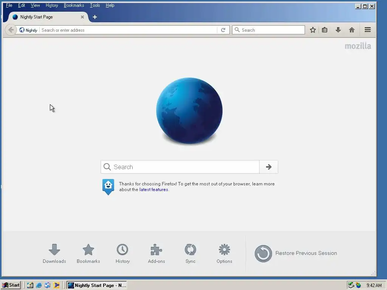Open the History menu
The image size is (387, 290).
52,5
